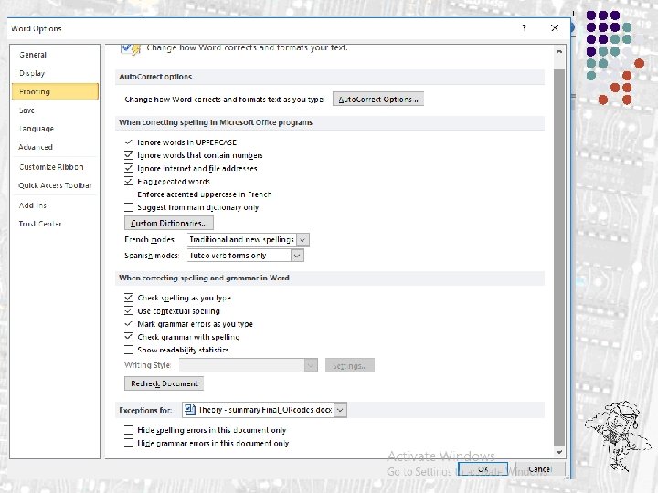The width and height of the screenshot is (658, 493).
Task: Open the Spanish modes dropdown
Action: point(297,256)
